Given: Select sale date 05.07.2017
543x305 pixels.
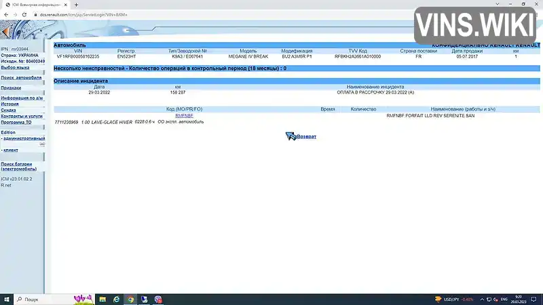Looking at the screenshot, I should click(467, 56).
